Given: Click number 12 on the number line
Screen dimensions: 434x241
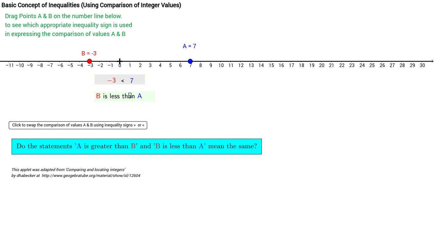Looking at the screenshot, I should tap(241, 65).
